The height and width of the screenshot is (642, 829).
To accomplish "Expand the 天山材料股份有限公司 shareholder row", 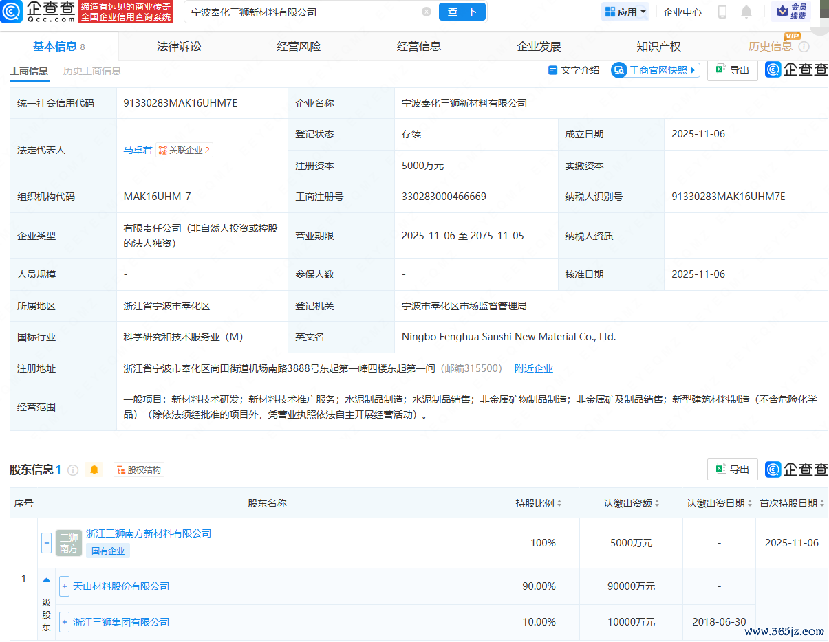I will click(x=65, y=586).
